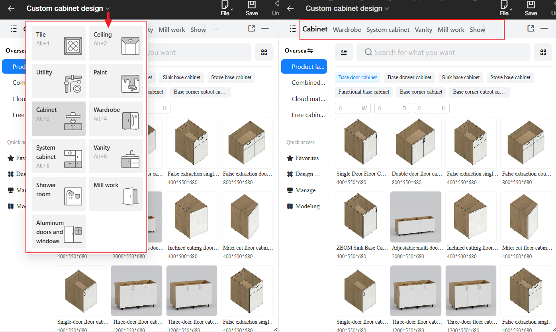The image size is (556, 332).
Task: Select Miter cut floor cabin... thumbnail in right window
Action: (526, 217)
